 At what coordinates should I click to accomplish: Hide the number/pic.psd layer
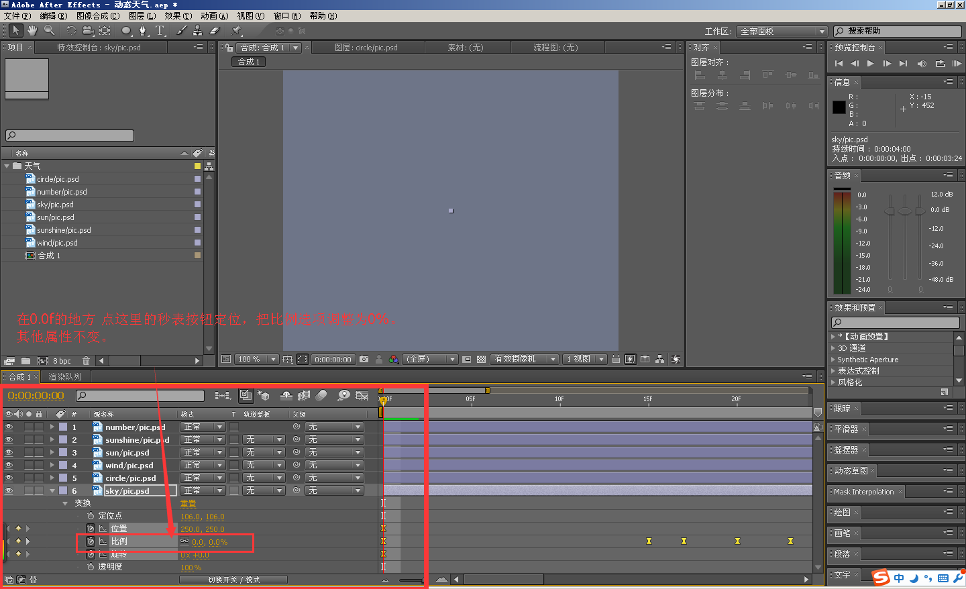9,427
